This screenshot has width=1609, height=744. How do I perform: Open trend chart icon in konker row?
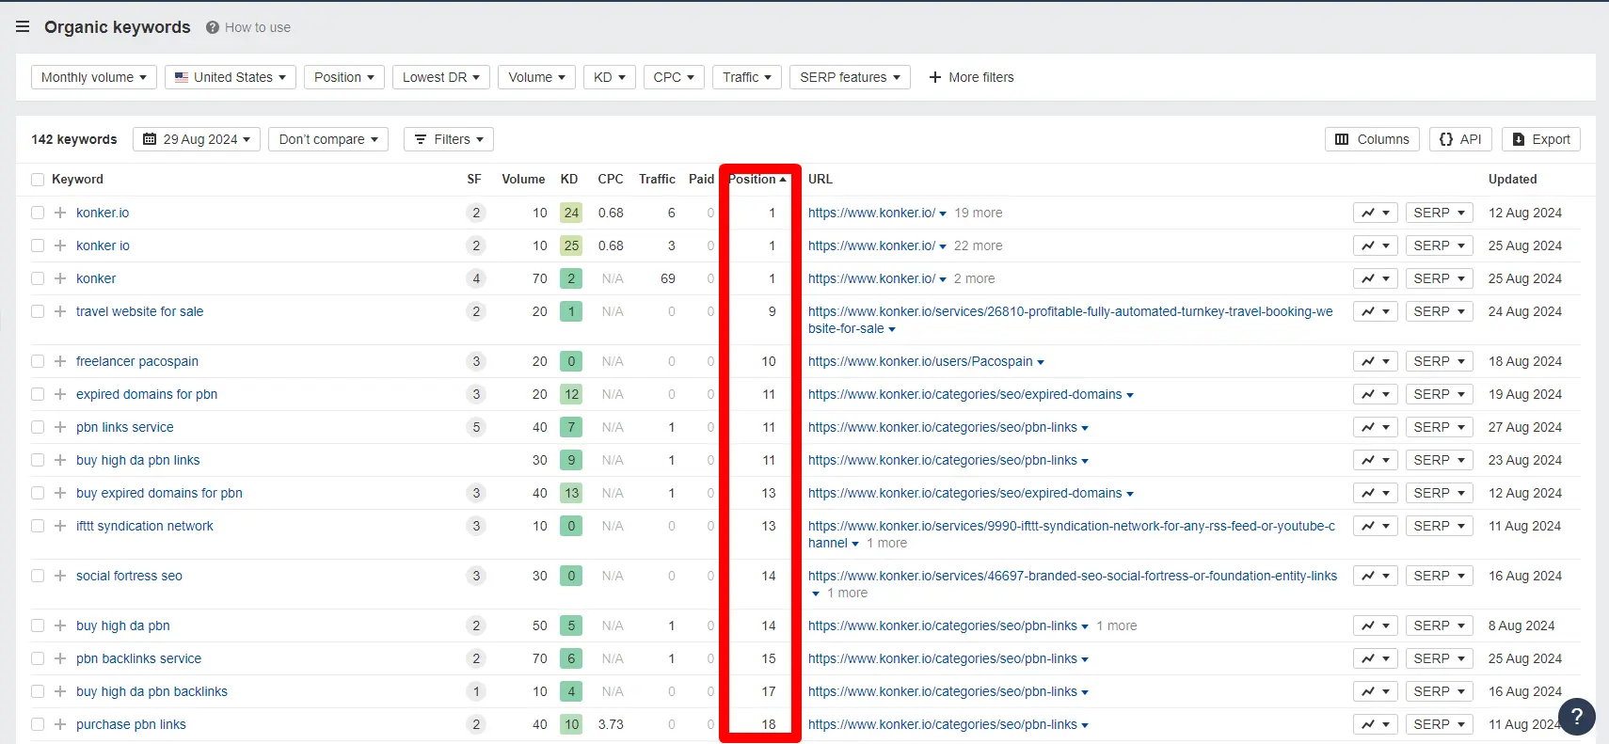click(1375, 278)
